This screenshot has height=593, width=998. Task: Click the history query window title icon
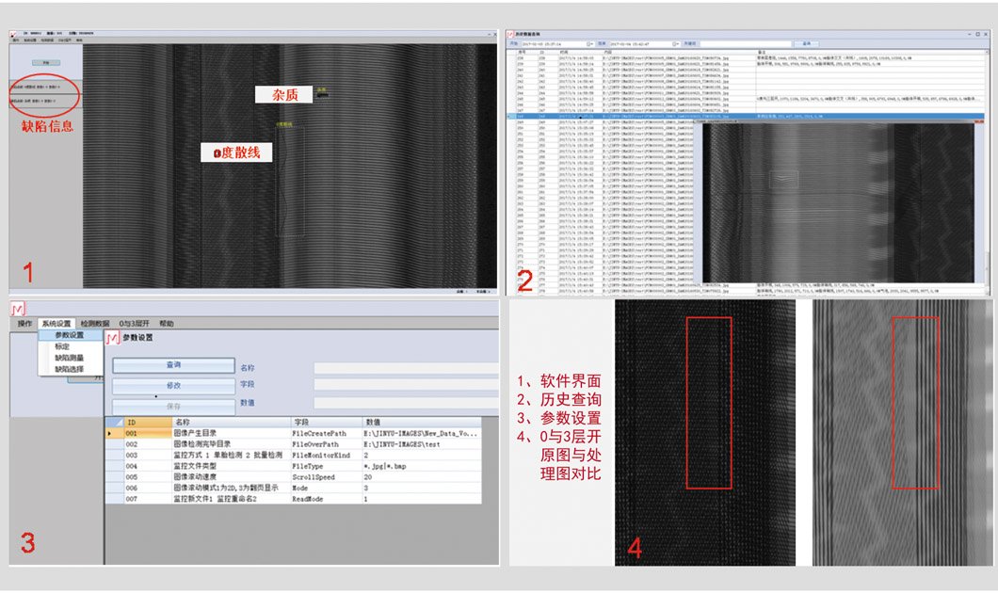point(513,34)
